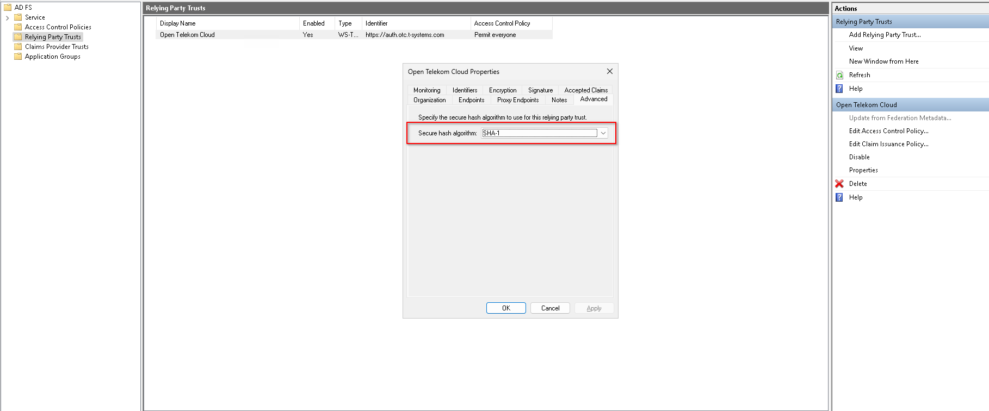Click the Help icon under Relying Party Trusts
989x411 pixels.
(x=839, y=89)
